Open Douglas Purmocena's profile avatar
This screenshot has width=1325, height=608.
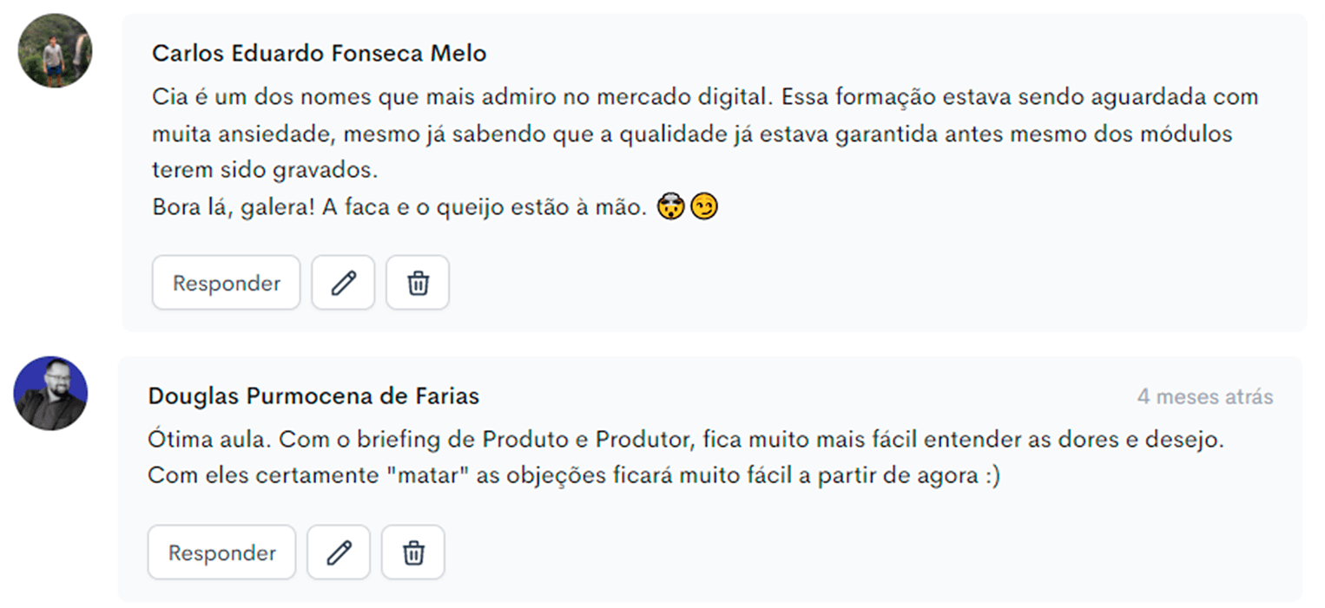pos(50,393)
